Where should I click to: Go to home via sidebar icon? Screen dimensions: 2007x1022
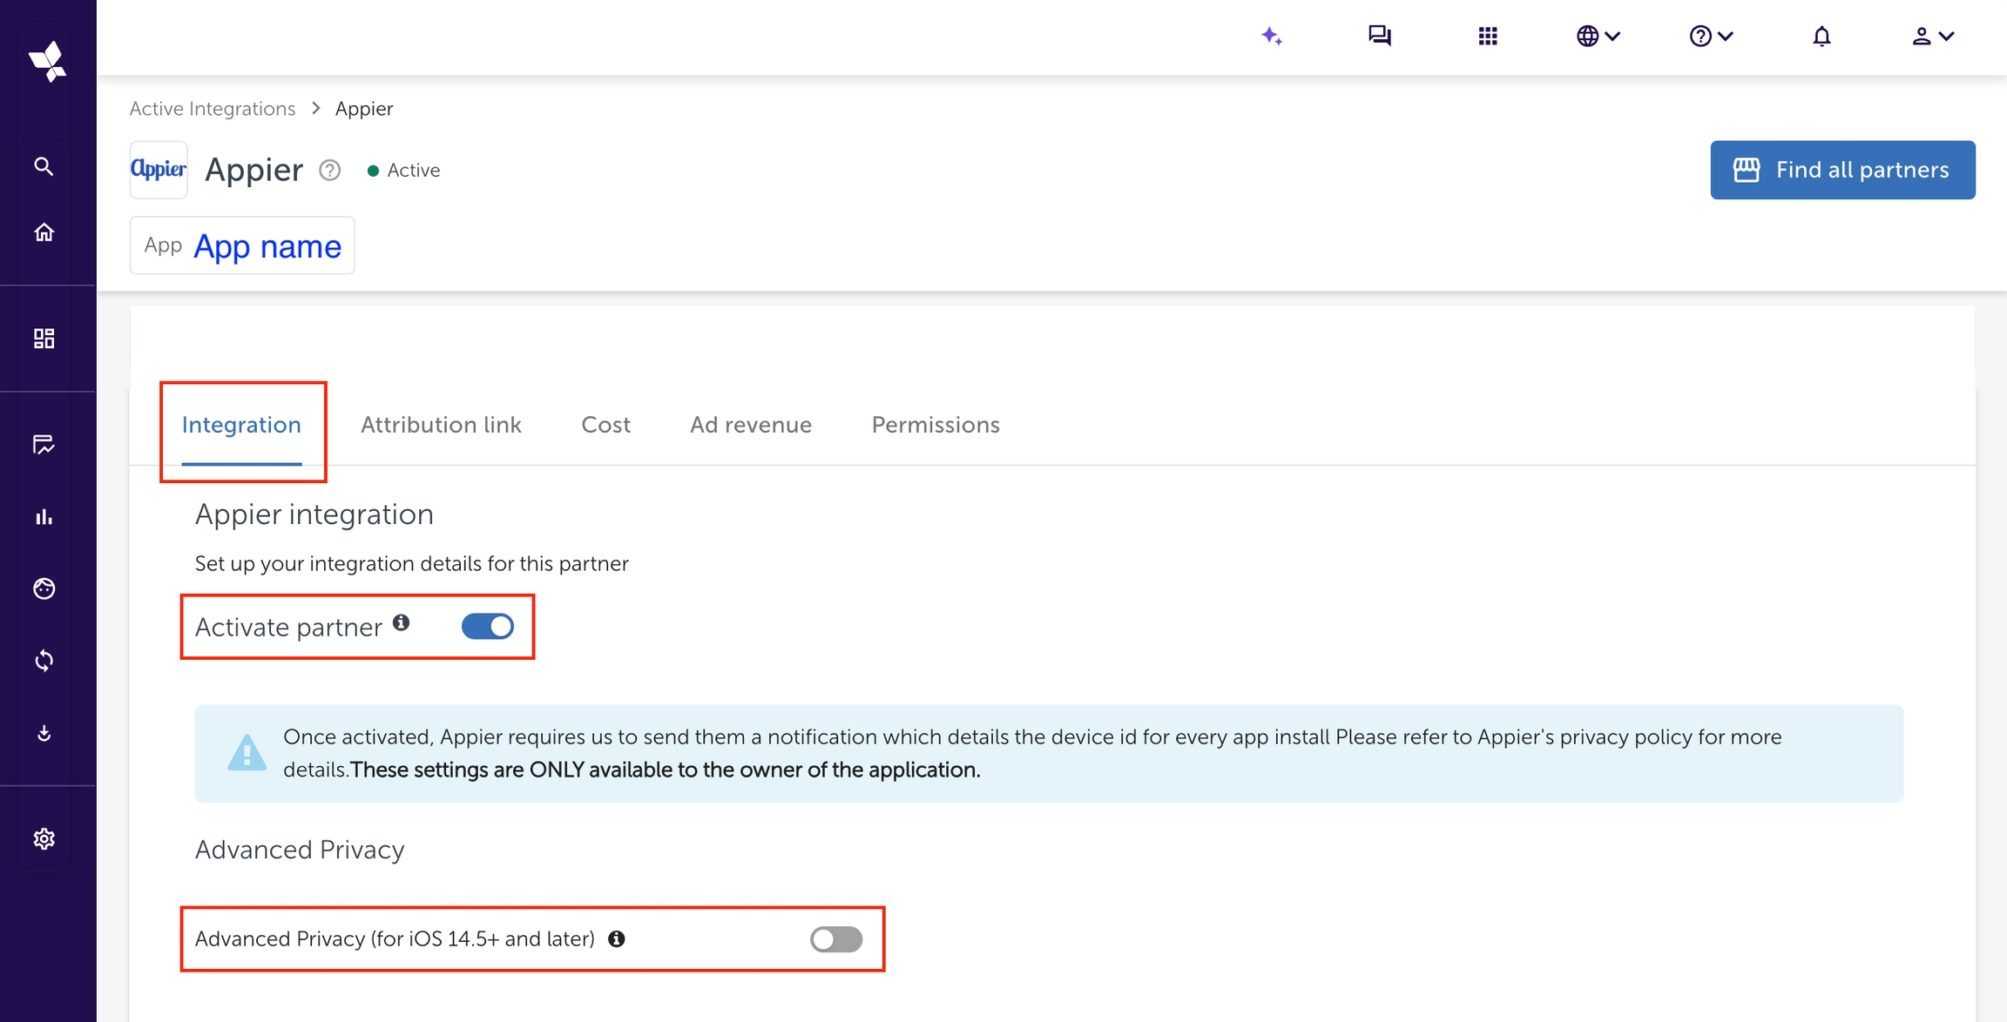pos(44,232)
